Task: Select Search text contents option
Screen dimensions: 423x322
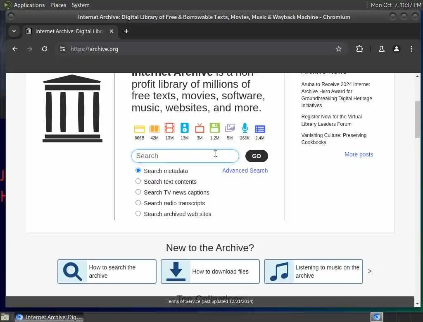Action: tap(138, 181)
